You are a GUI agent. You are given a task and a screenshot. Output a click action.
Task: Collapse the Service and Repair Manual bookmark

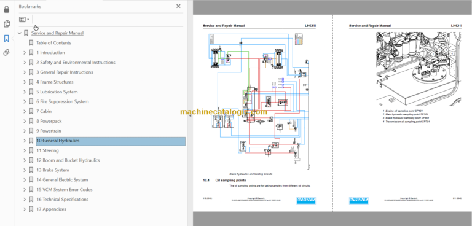point(20,33)
